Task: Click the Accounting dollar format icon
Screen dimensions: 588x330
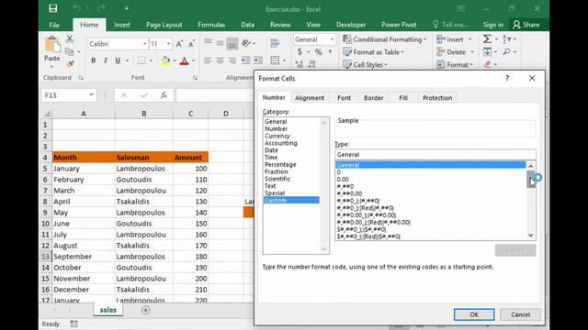Action: (x=300, y=52)
